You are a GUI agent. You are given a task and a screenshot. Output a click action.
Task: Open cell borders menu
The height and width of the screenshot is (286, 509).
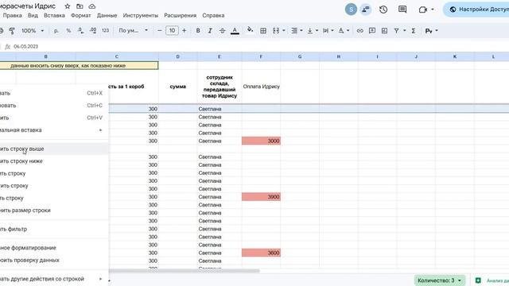coord(263,30)
